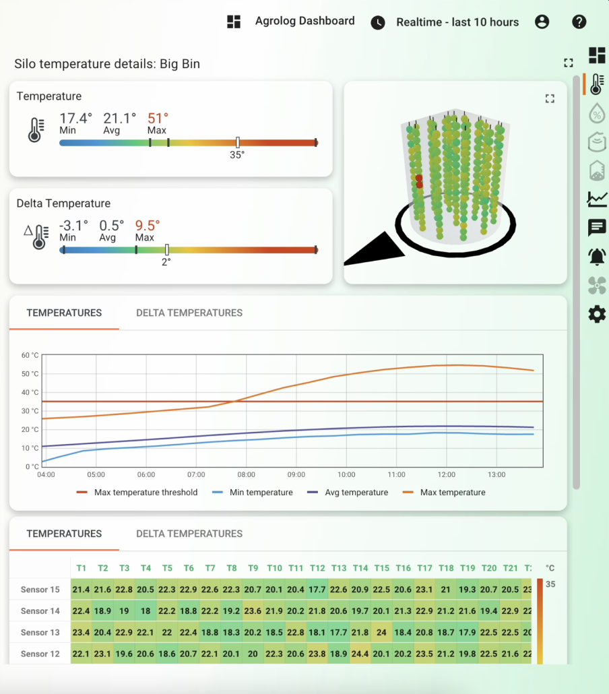Screen dimensions: 609x694
Task: Open the chart trends icon in the sidebar
Action: pos(597,199)
